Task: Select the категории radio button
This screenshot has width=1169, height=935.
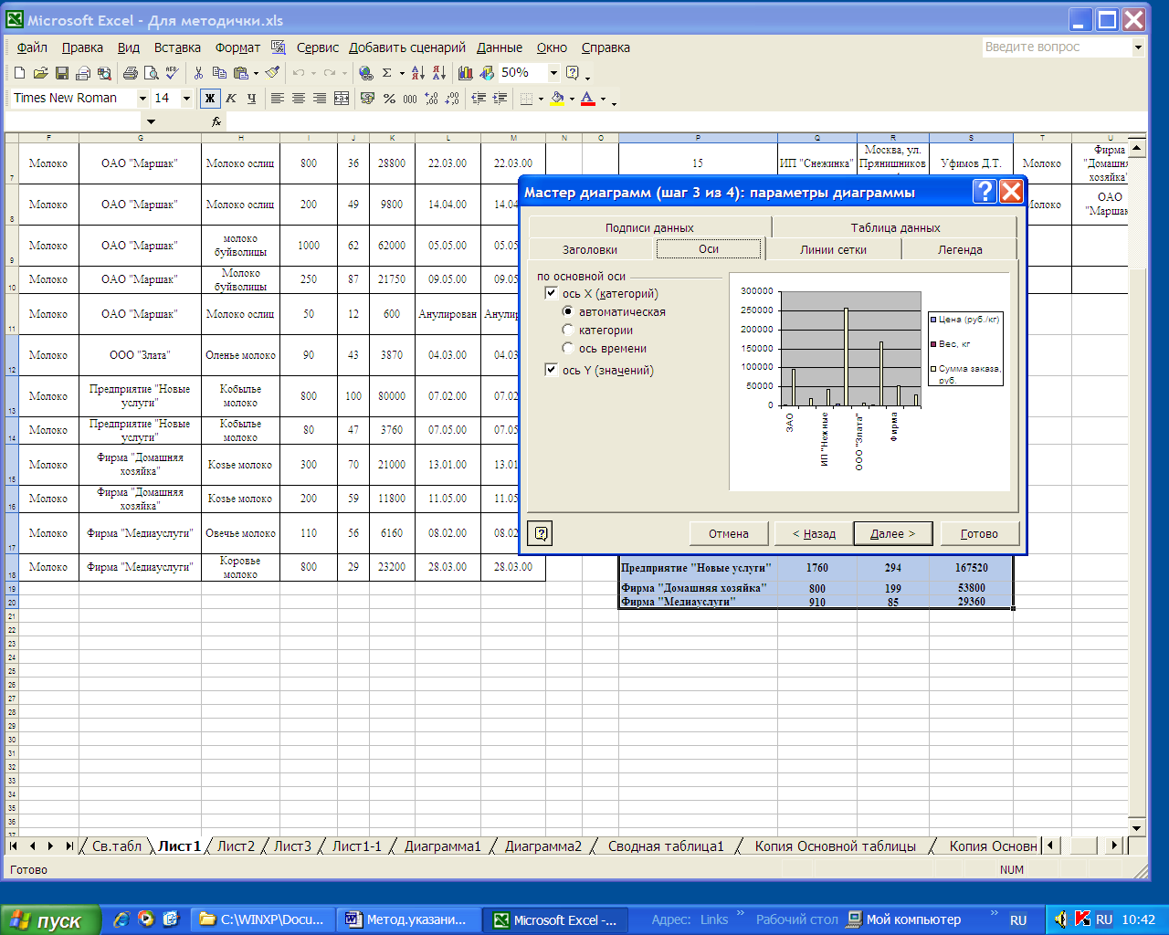Action: coord(568,330)
